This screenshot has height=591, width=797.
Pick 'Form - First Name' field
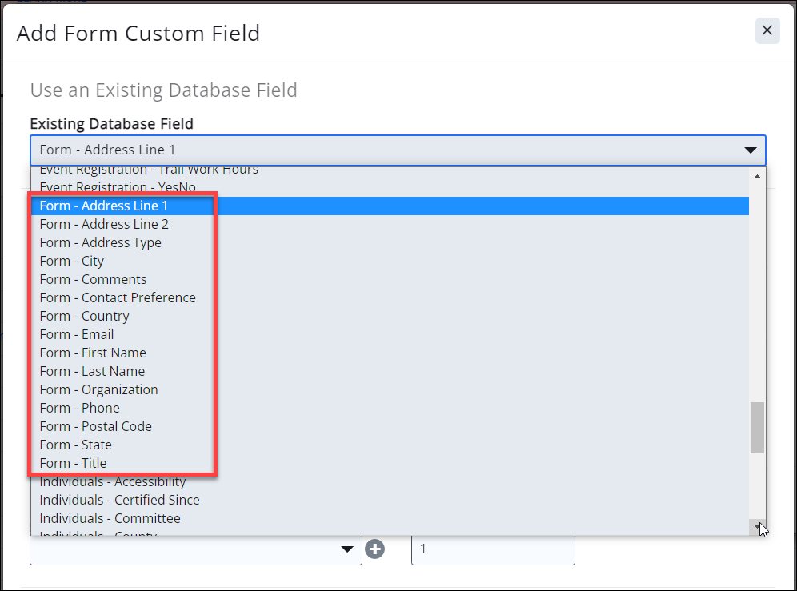[93, 353]
